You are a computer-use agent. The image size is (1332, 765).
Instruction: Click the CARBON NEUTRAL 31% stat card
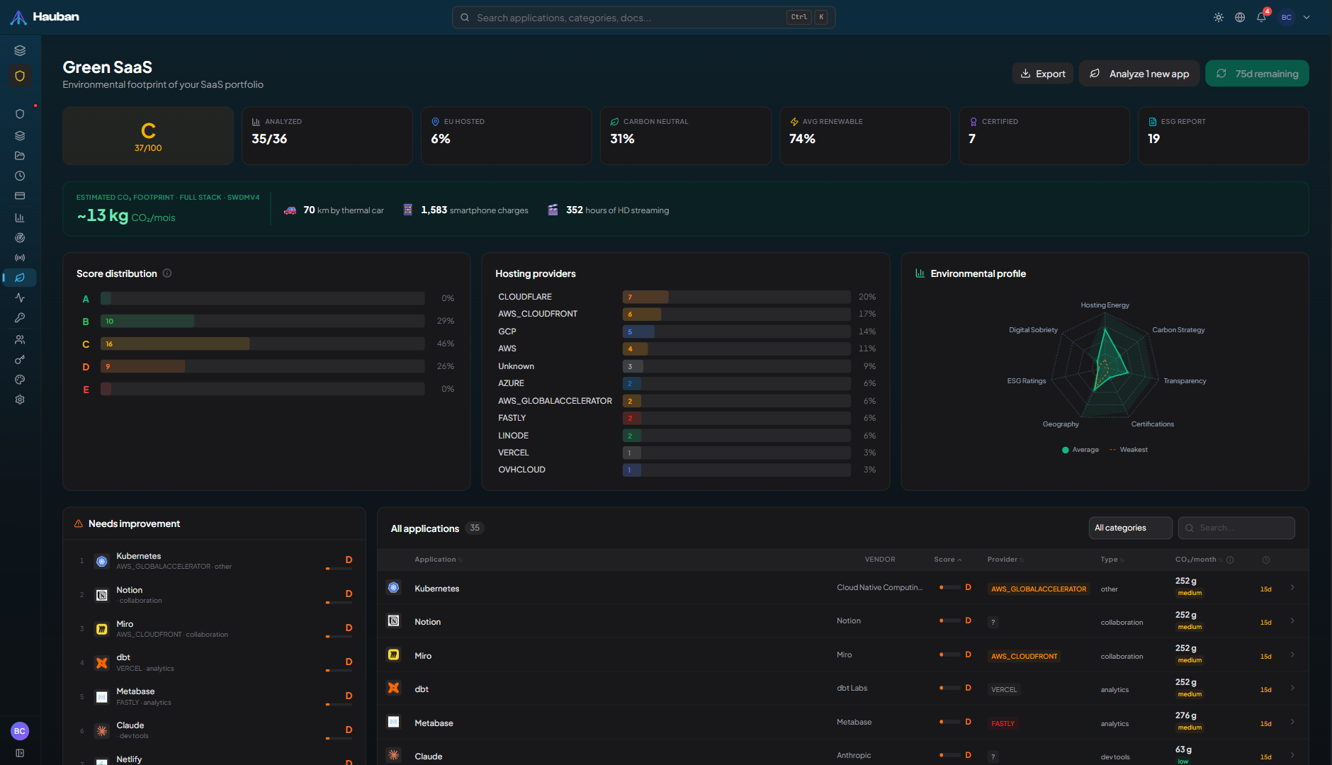[685, 136]
